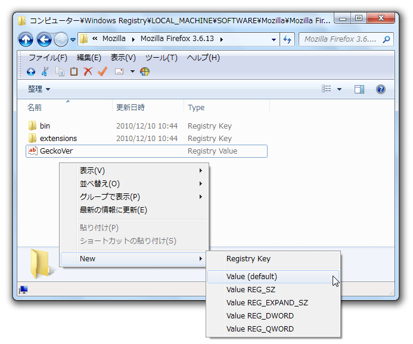Click the window resize grip in status bar

391,292
